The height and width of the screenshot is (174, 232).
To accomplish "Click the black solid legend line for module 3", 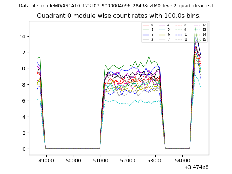I will point(146,39).
